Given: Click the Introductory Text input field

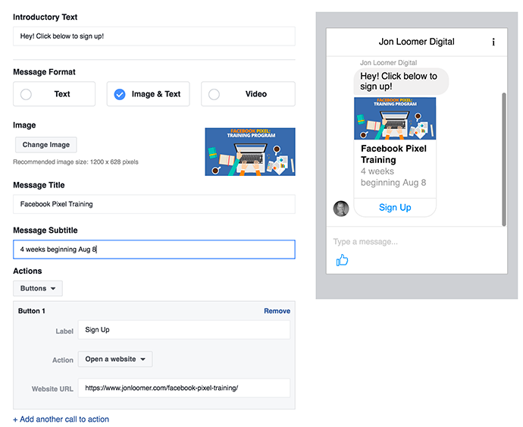Looking at the screenshot, I should 154,36.
